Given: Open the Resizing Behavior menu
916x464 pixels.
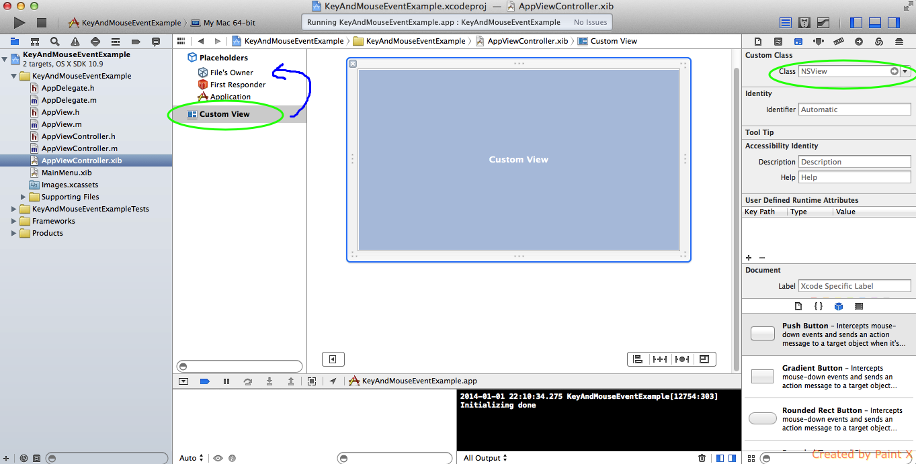Looking at the screenshot, I should point(704,359).
